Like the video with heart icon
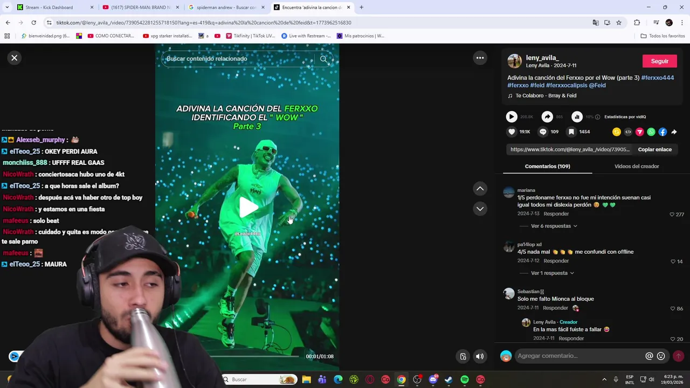690x388 pixels. tap(512, 131)
